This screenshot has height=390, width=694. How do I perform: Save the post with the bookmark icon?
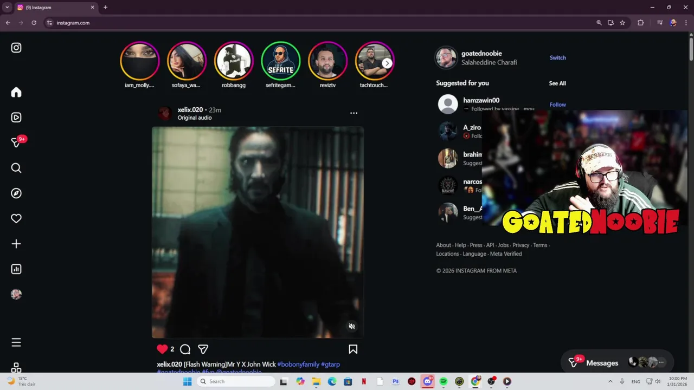pyautogui.click(x=353, y=349)
